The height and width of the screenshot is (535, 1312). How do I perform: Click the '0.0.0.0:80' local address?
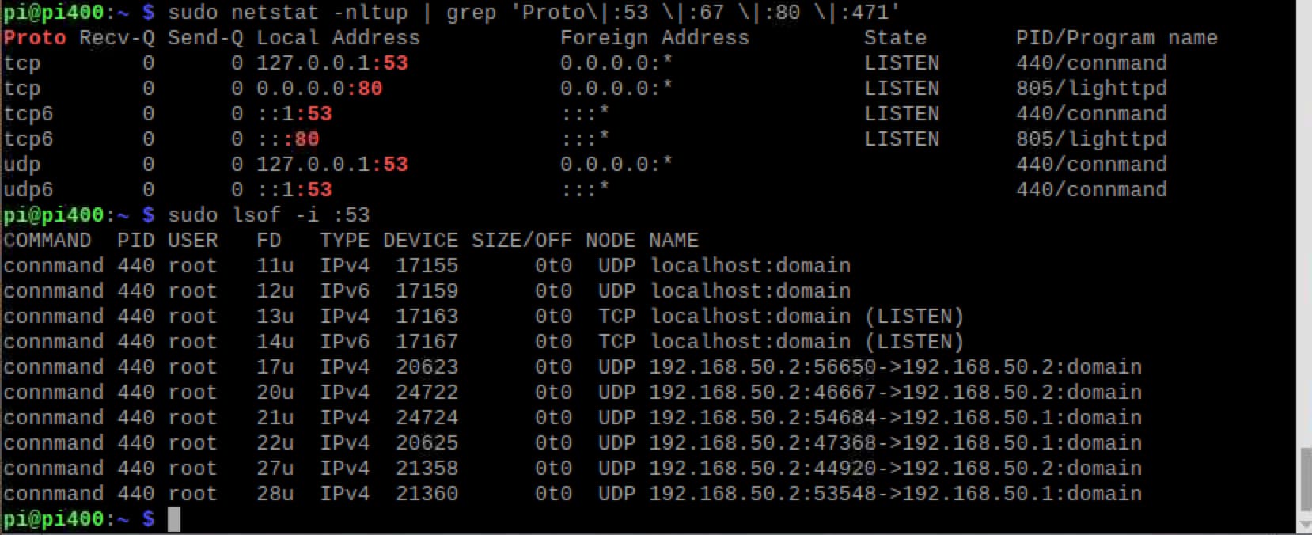pos(320,89)
